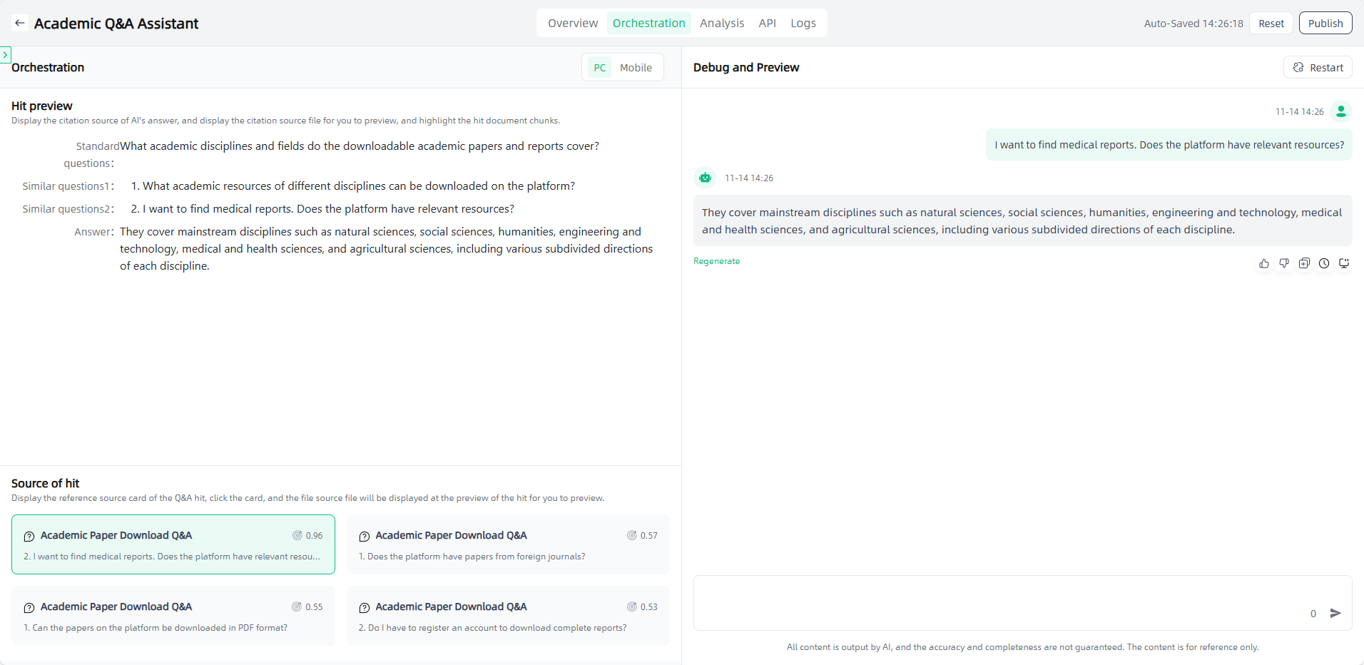This screenshot has height=665, width=1364.
Task: Click the user avatar icon in chat
Action: tap(1341, 111)
